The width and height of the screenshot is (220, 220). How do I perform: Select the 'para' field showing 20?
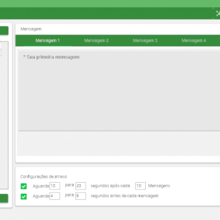[81, 186]
